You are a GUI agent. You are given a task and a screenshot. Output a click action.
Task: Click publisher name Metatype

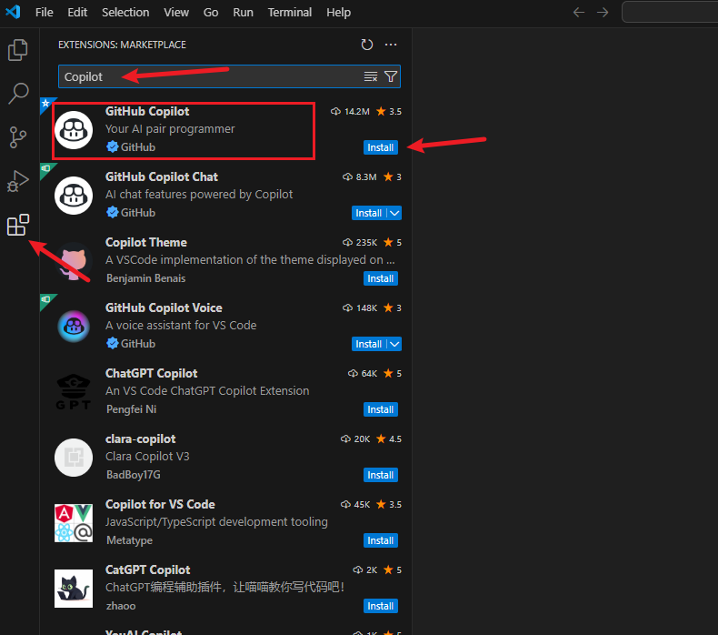(x=129, y=540)
